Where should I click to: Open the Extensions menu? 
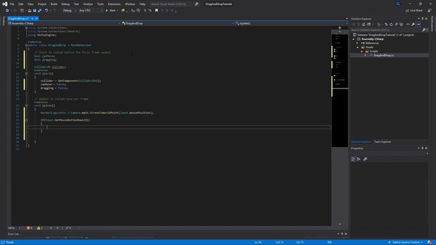coord(114,4)
